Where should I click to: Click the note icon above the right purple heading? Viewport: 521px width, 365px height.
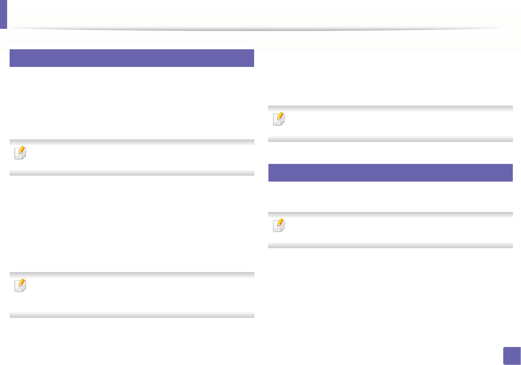coord(279,119)
